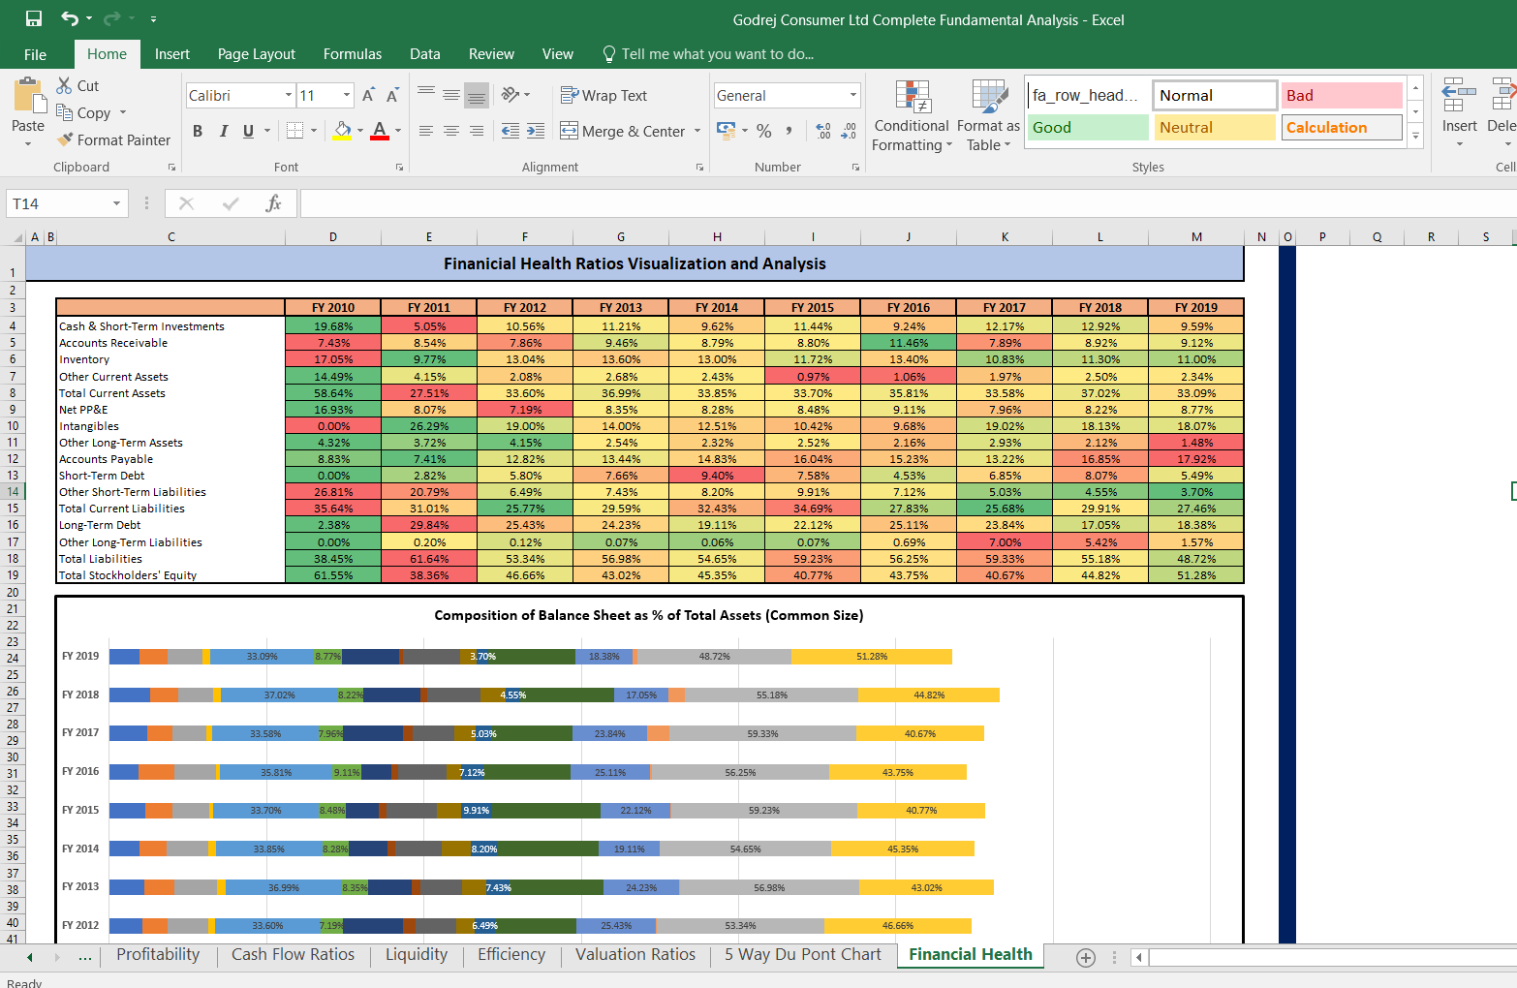
Task: Apply Percent Style format
Action: click(x=764, y=131)
